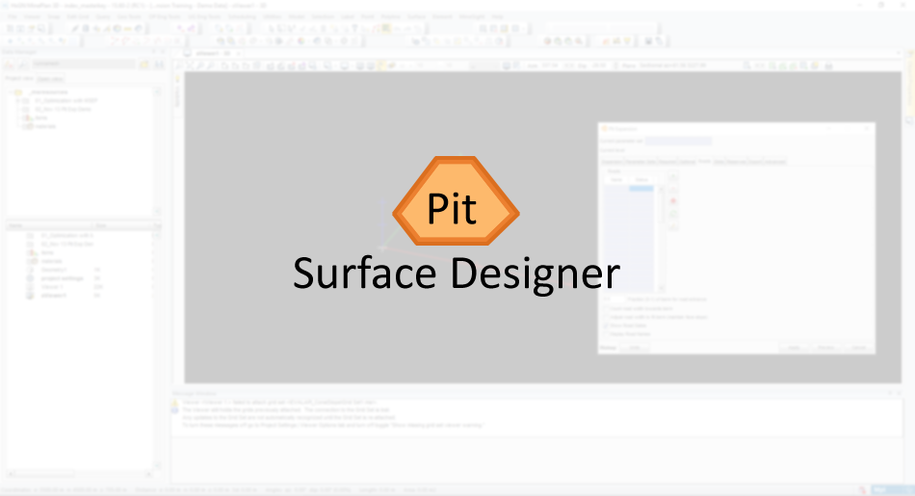Click the current parameter set input field

(679, 140)
